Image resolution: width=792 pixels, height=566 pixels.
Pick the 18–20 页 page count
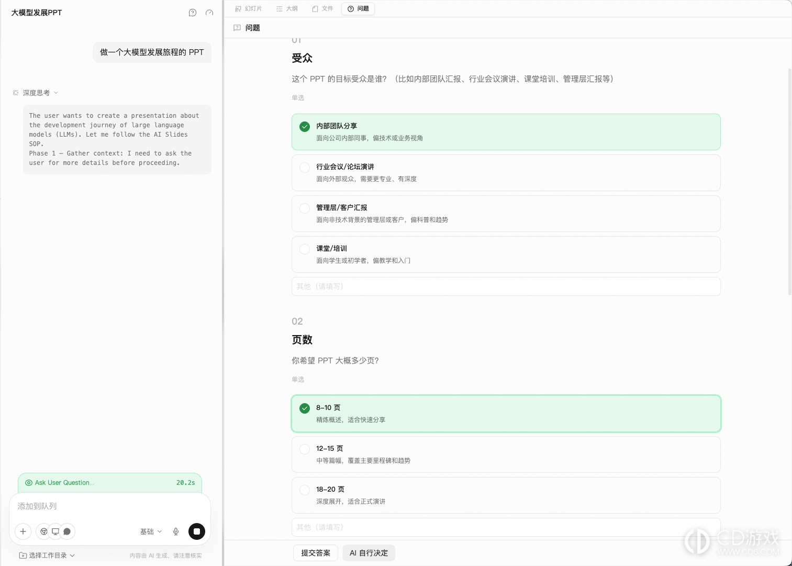[x=506, y=495]
